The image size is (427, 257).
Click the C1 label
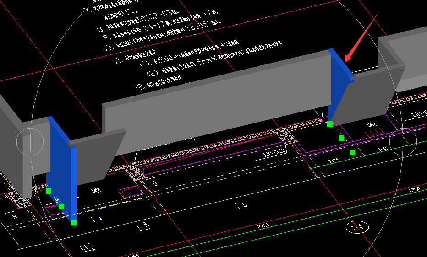pyautogui.click(x=85, y=248)
